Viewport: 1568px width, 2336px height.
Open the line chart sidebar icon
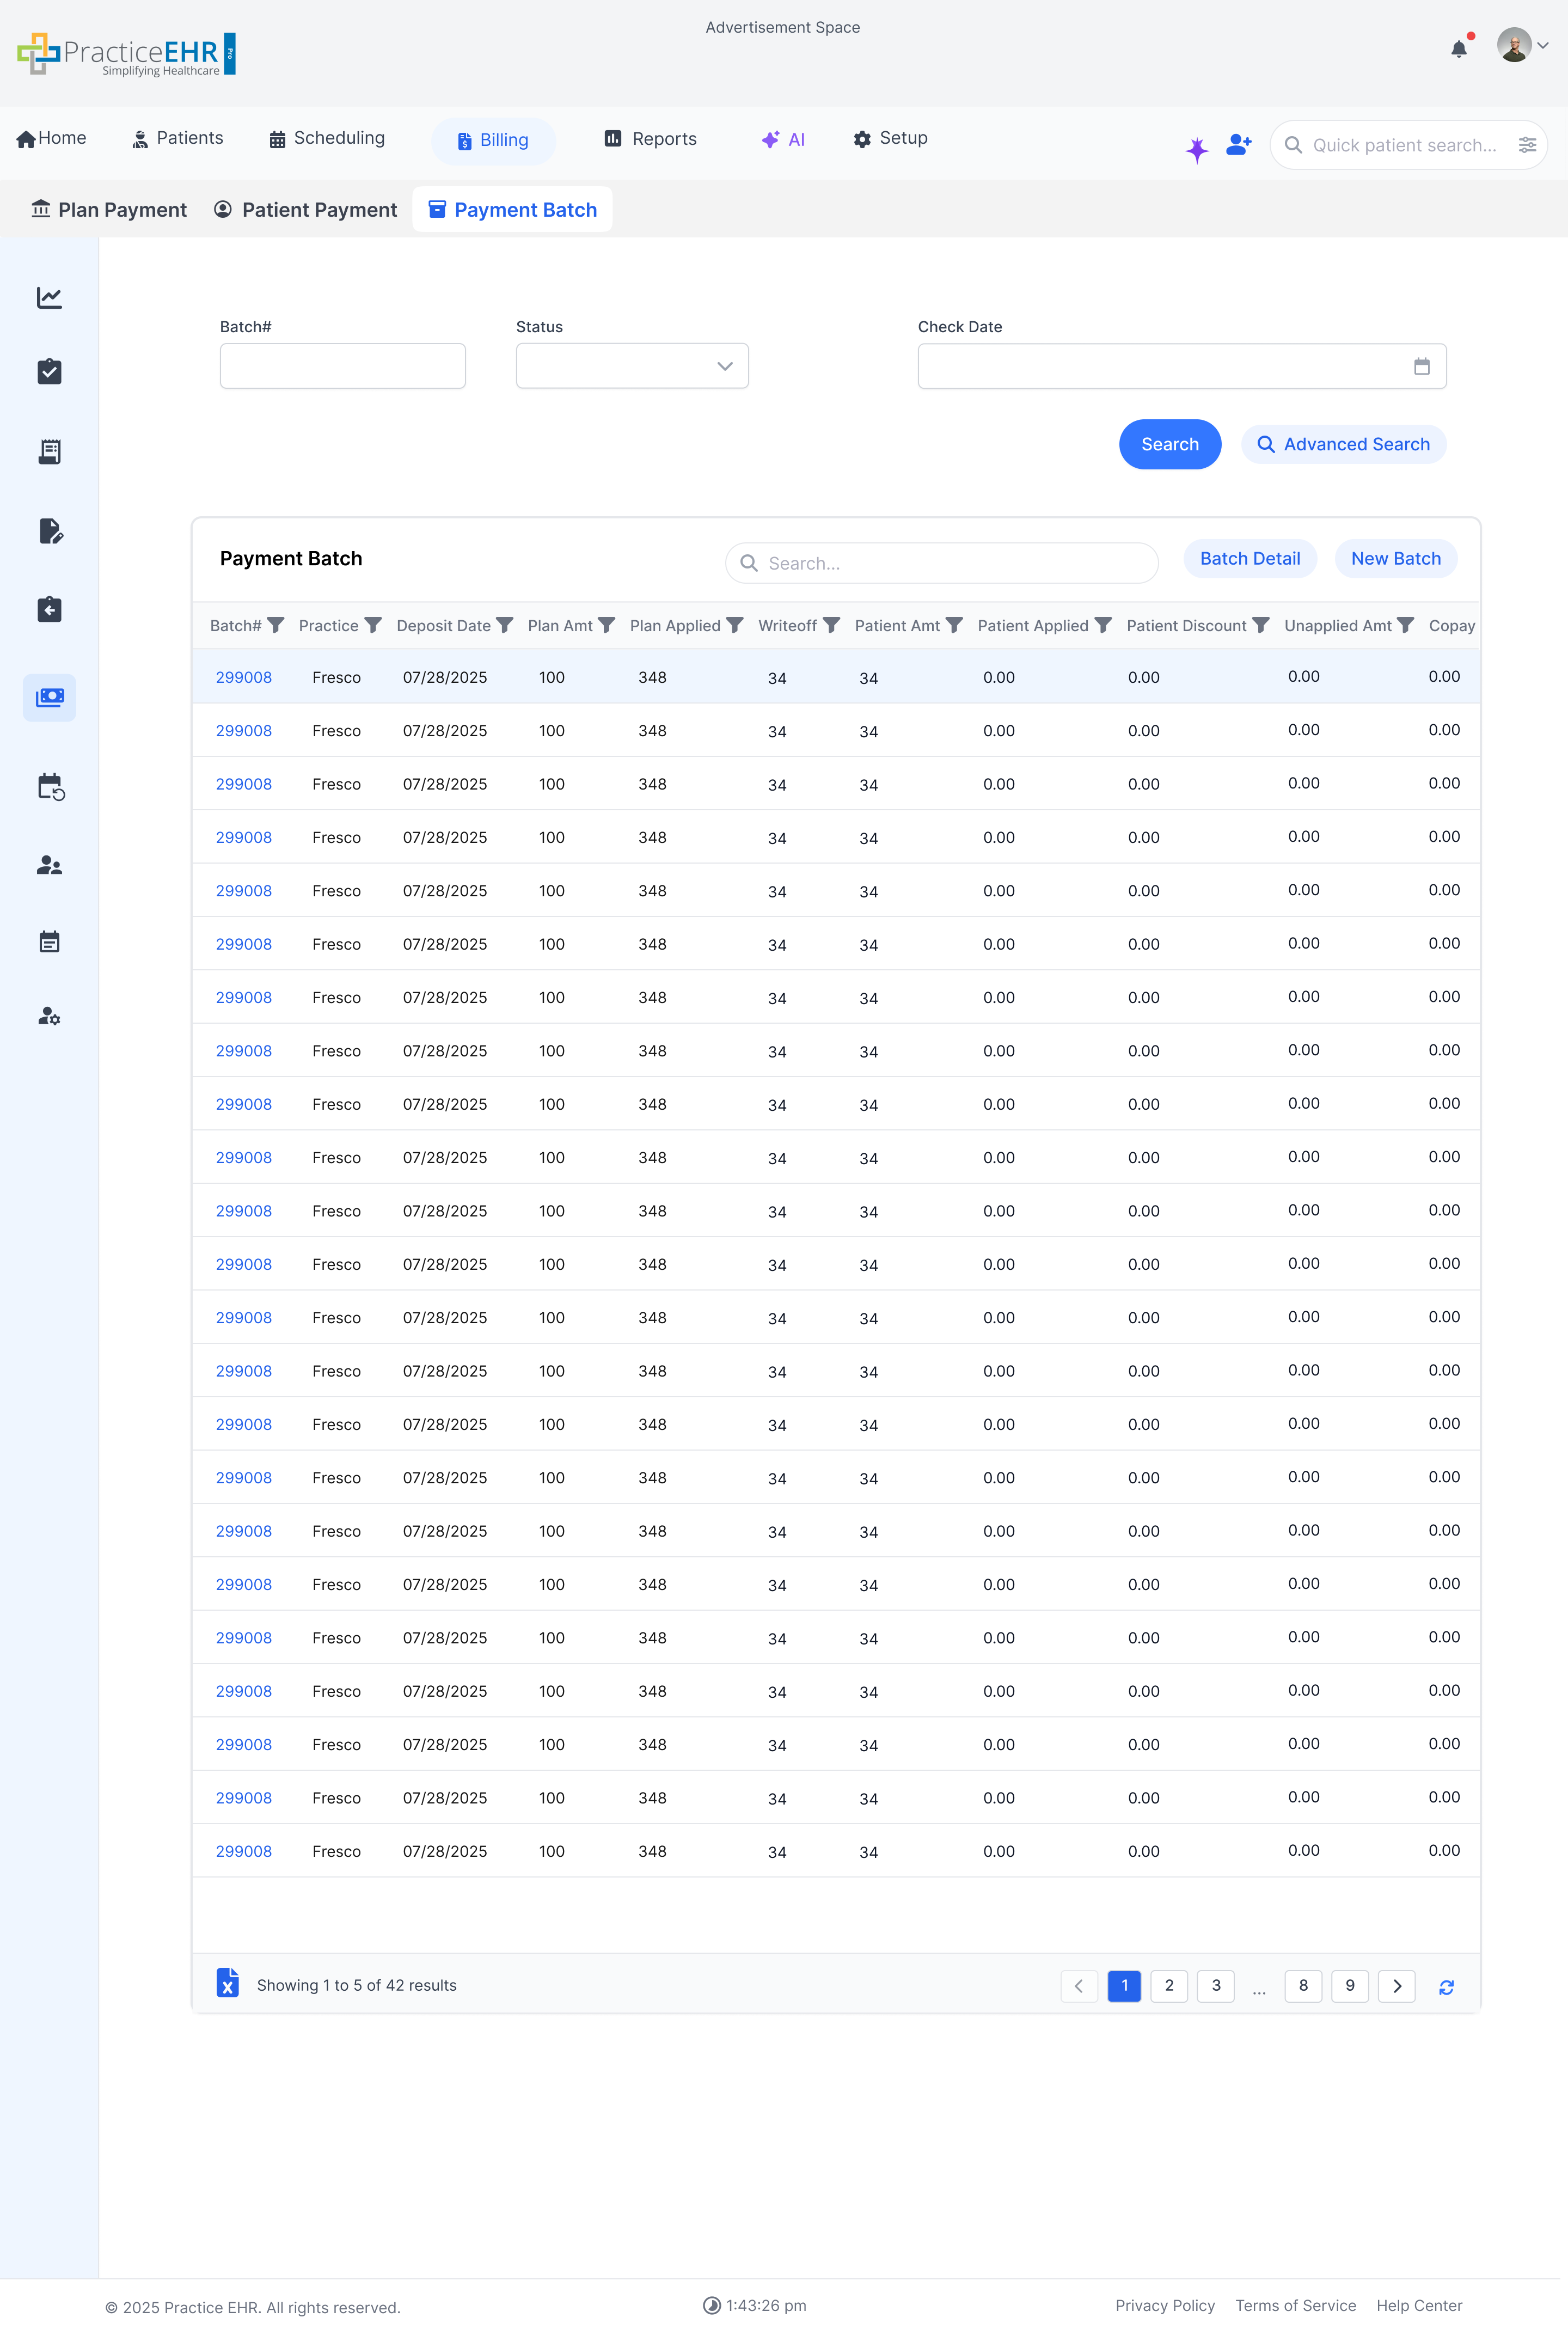point(49,298)
